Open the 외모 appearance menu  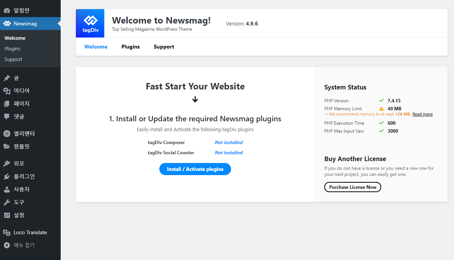(30, 163)
